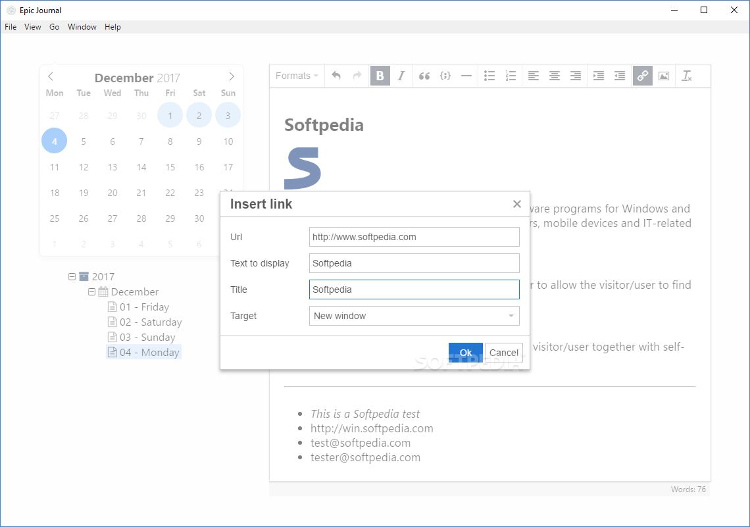Image resolution: width=750 pixels, height=527 pixels.
Task: Open the View menu
Action: pyautogui.click(x=32, y=27)
